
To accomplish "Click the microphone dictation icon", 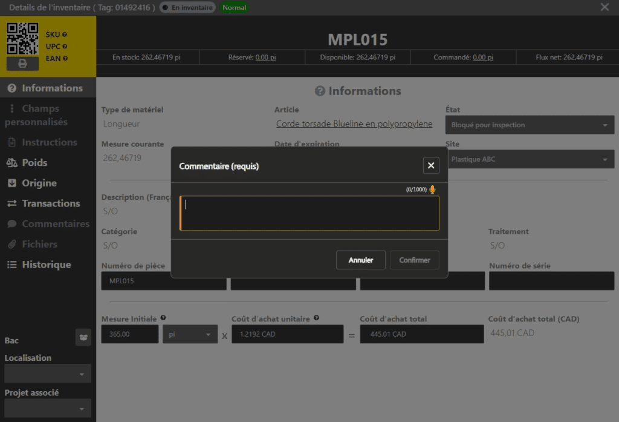I will click(432, 190).
